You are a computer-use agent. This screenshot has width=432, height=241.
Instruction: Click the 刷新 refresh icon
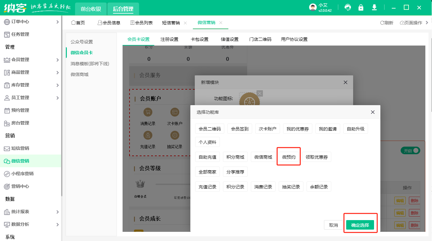pyautogui.click(x=387, y=23)
